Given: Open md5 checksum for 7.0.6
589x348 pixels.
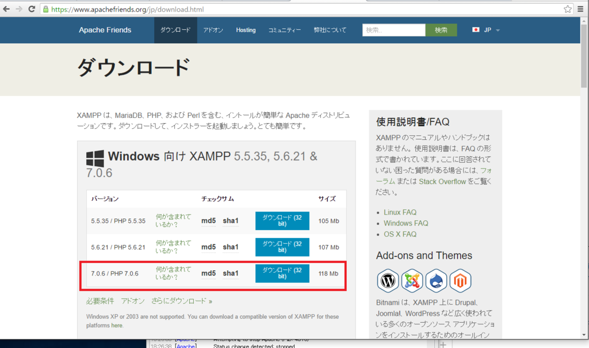Looking at the screenshot, I should 208,273.
